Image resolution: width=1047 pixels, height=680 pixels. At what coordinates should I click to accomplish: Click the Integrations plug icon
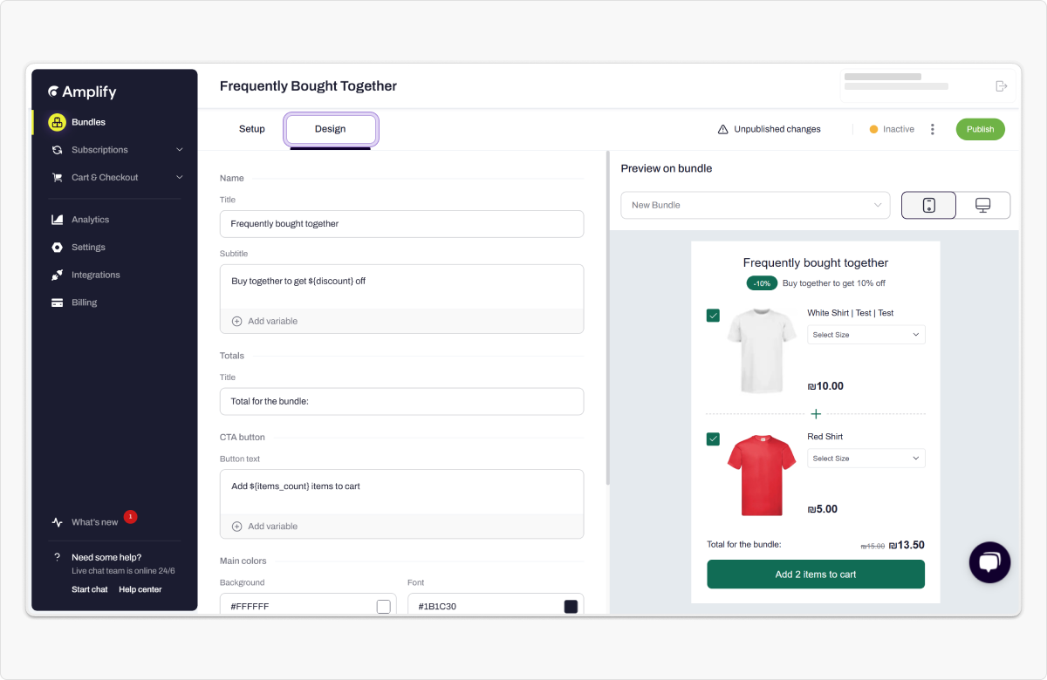click(57, 275)
